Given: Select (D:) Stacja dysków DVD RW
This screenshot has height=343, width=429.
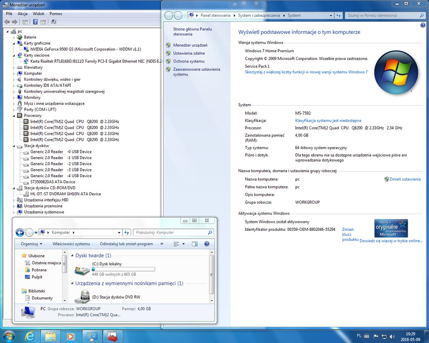Looking at the screenshot, I should coord(116,297).
